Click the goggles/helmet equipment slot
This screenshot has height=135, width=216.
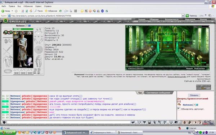click(8, 32)
